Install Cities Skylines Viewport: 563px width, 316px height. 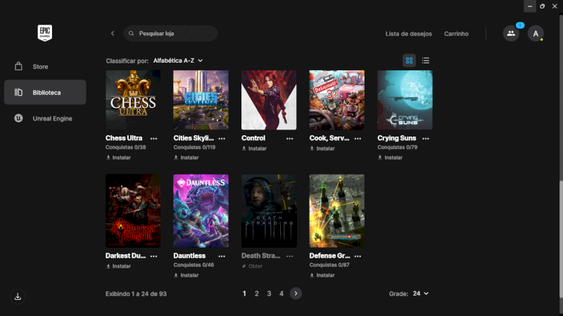coord(186,158)
